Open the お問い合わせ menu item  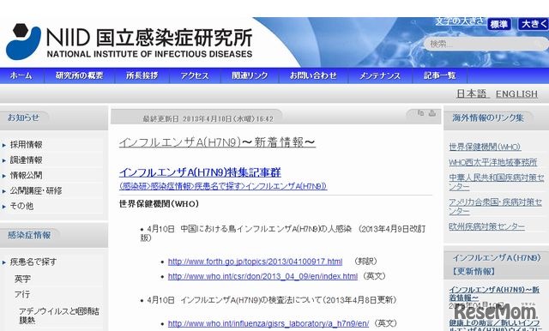click(313, 75)
